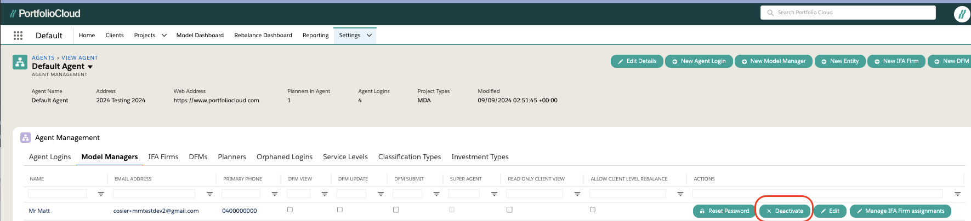Open the Default Agent dropdown arrow
This screenshot has width=971, height=221.
tap(90, 67)
